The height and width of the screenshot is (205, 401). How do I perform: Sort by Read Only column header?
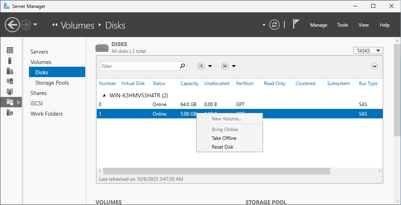point(274,83)
